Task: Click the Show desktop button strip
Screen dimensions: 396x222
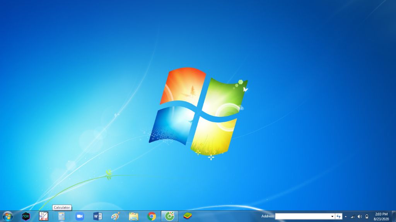Action: coord(394,217)
